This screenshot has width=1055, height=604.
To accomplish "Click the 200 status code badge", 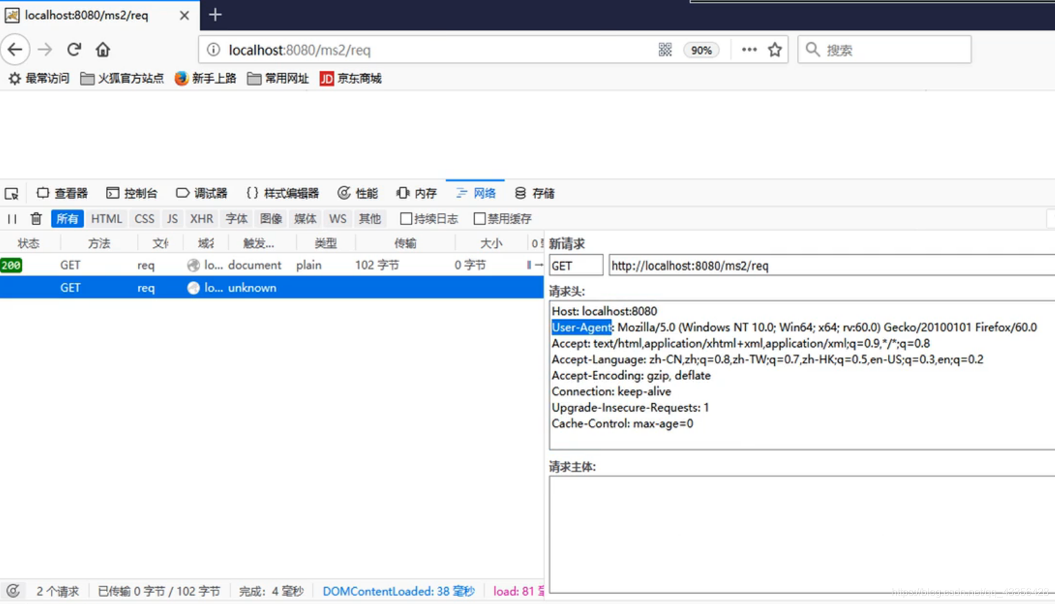I will [11, 265].
